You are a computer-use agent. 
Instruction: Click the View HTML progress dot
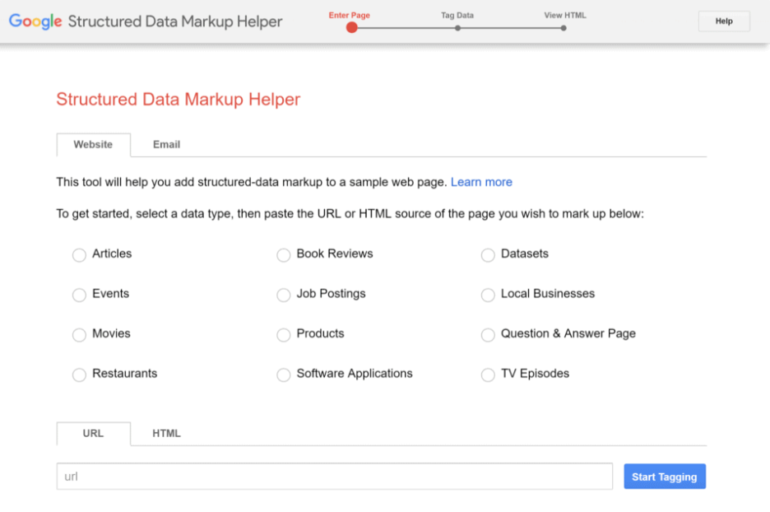(x=563, y=27)
